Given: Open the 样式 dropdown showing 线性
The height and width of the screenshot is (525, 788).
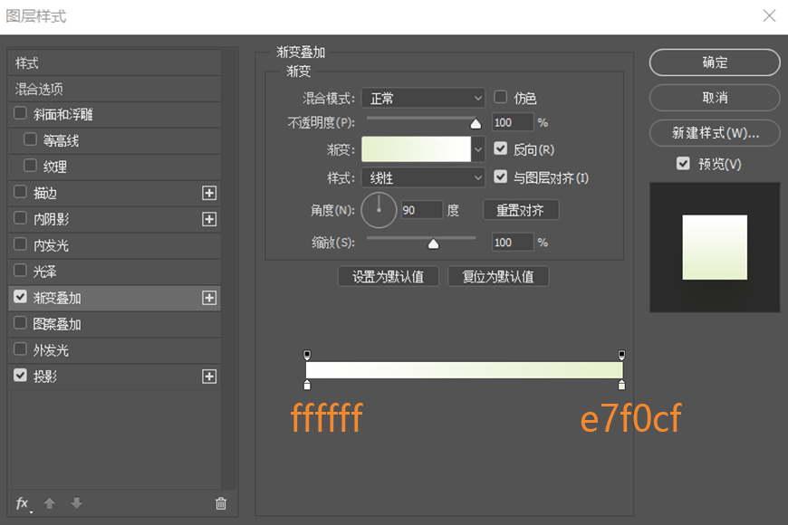Looking at the screenshot, I should (423, 177).
